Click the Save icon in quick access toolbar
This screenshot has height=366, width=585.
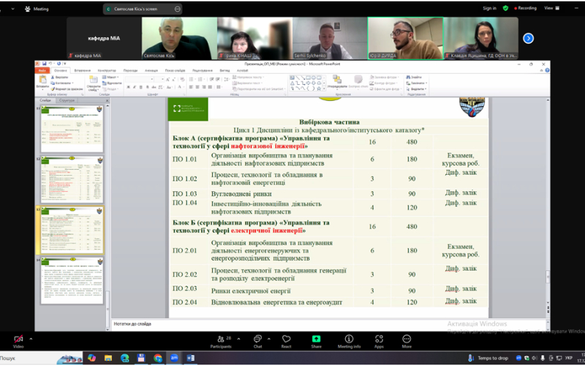pyautogui.click(x=44, y=64)
